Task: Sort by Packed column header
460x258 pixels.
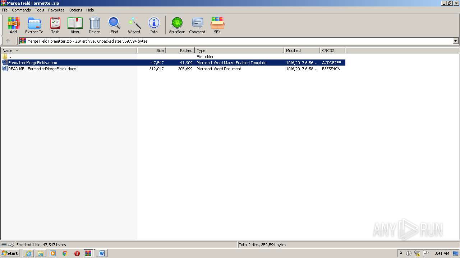Action: (180, 50)
